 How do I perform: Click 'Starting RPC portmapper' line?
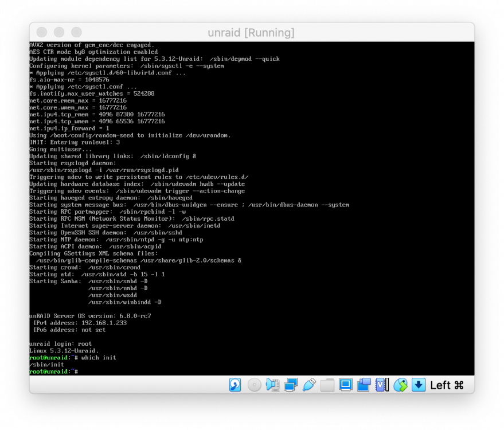click(107, 212)
